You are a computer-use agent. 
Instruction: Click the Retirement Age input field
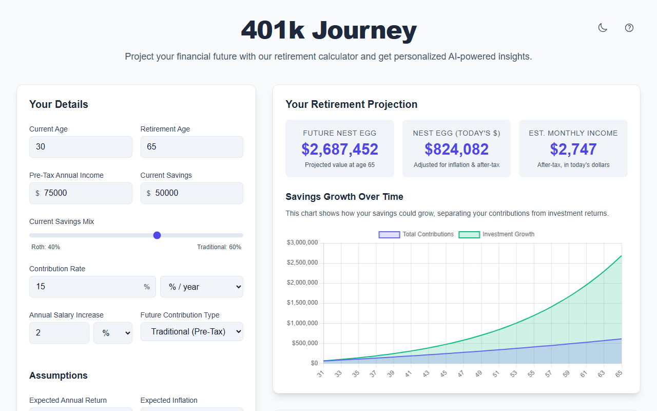point(192,147)
